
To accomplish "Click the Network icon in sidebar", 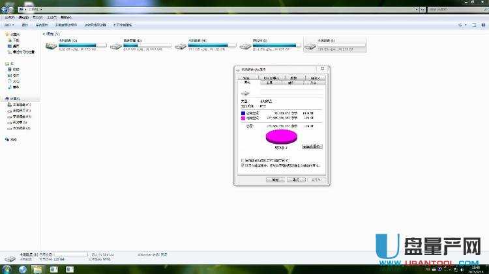I will (7, 139).
